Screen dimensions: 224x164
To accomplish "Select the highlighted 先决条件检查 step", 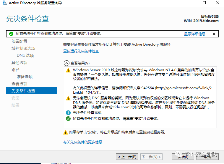I will click(x=31, y=91).
